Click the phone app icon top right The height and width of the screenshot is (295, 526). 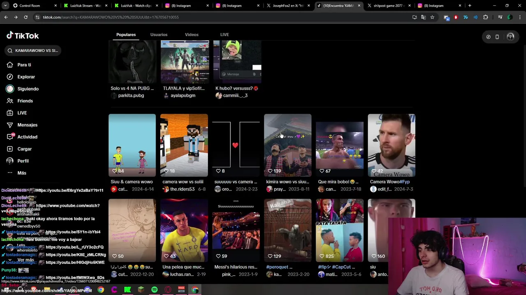click(497, 37)
